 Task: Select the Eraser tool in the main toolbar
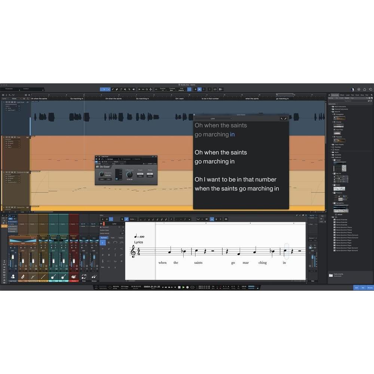(117, 89)
